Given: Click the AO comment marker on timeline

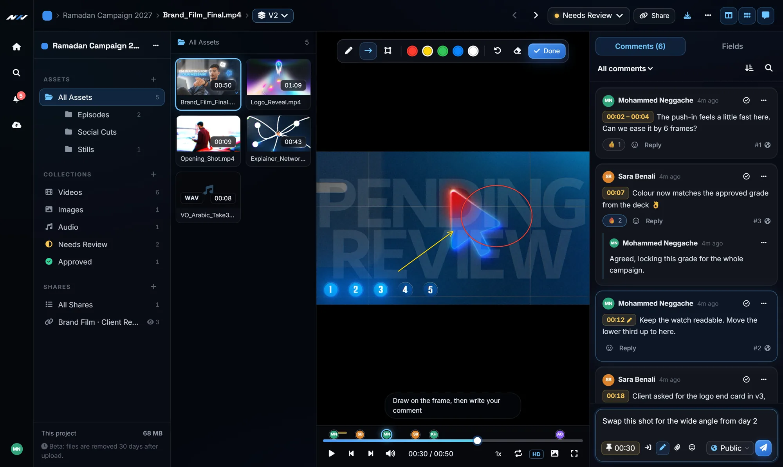Looking at the screenshot, I should (560, 434).
